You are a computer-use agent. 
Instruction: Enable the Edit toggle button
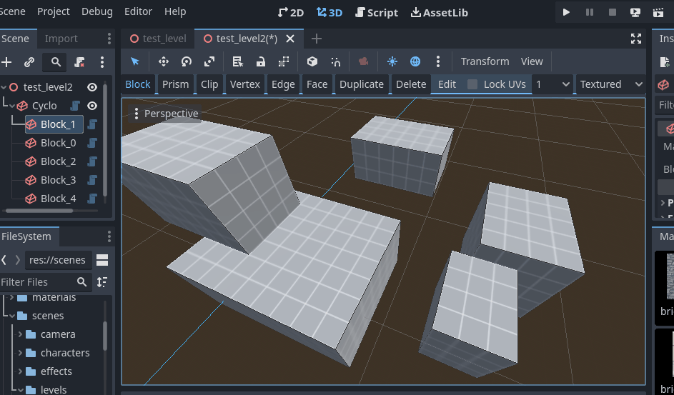point(447,84)
